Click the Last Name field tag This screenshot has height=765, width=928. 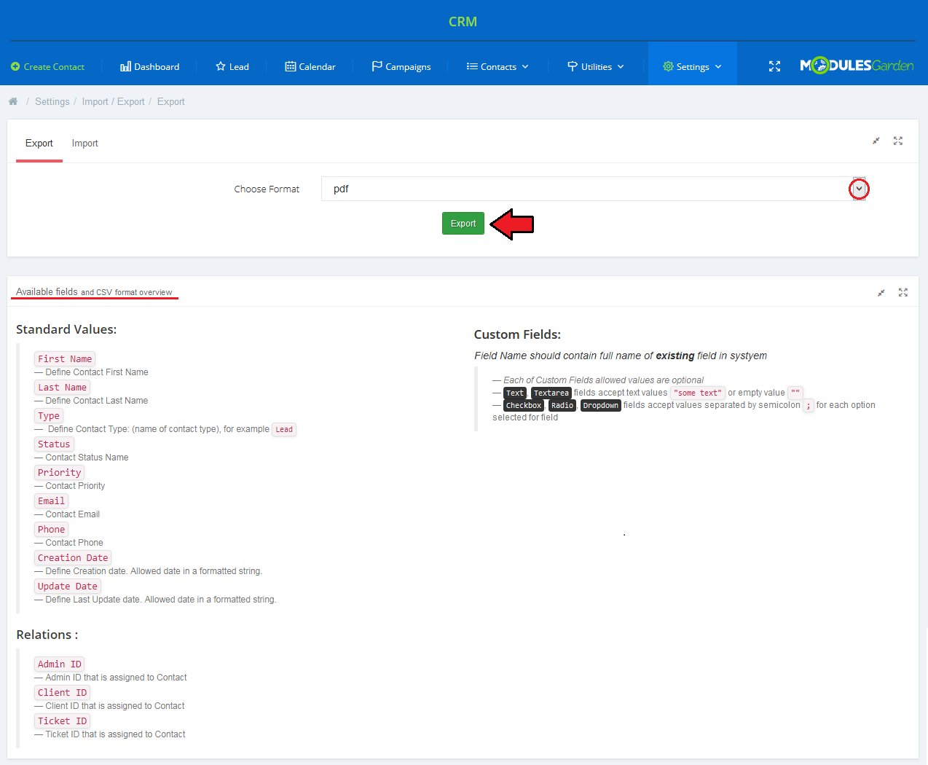pos(62,388)
